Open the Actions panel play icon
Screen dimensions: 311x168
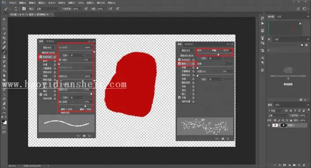click(262, 23)
